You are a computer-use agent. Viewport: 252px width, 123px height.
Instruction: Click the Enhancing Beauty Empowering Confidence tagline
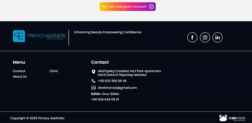pos(107,32)
